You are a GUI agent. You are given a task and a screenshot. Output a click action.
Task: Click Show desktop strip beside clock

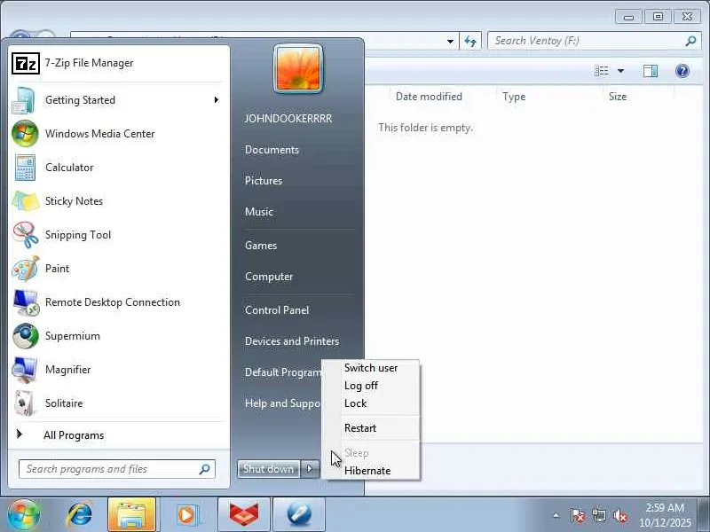[704, 515]
